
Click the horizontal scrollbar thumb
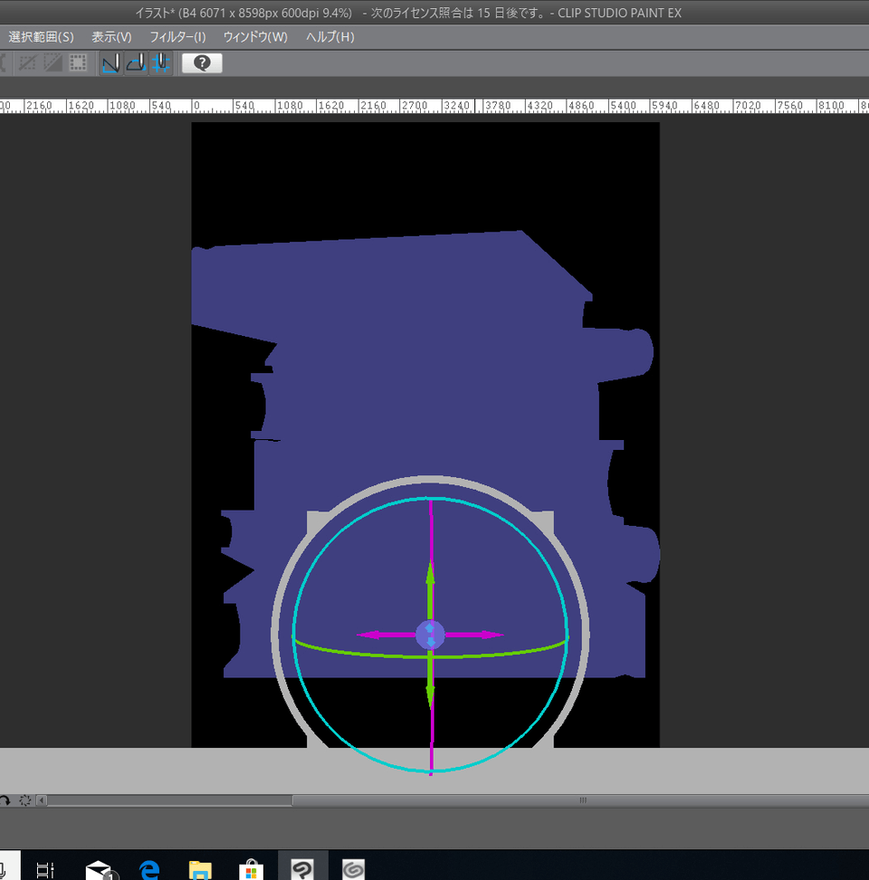[581, 800]
